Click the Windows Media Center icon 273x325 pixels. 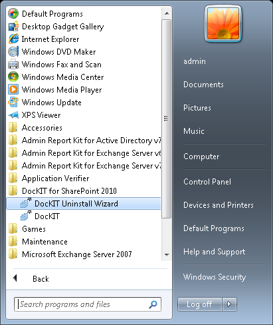13,77
